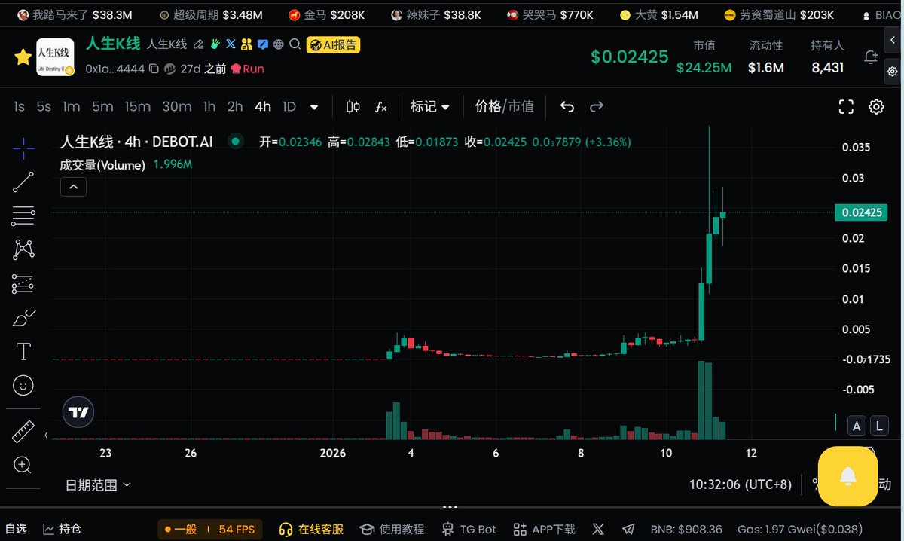Screen dimensions: 904x541
Task: Click the AI报告 button
Action: click(333, 44)
